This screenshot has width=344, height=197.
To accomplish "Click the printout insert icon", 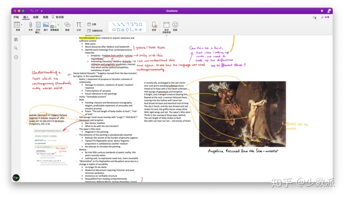I will point(38,25).
